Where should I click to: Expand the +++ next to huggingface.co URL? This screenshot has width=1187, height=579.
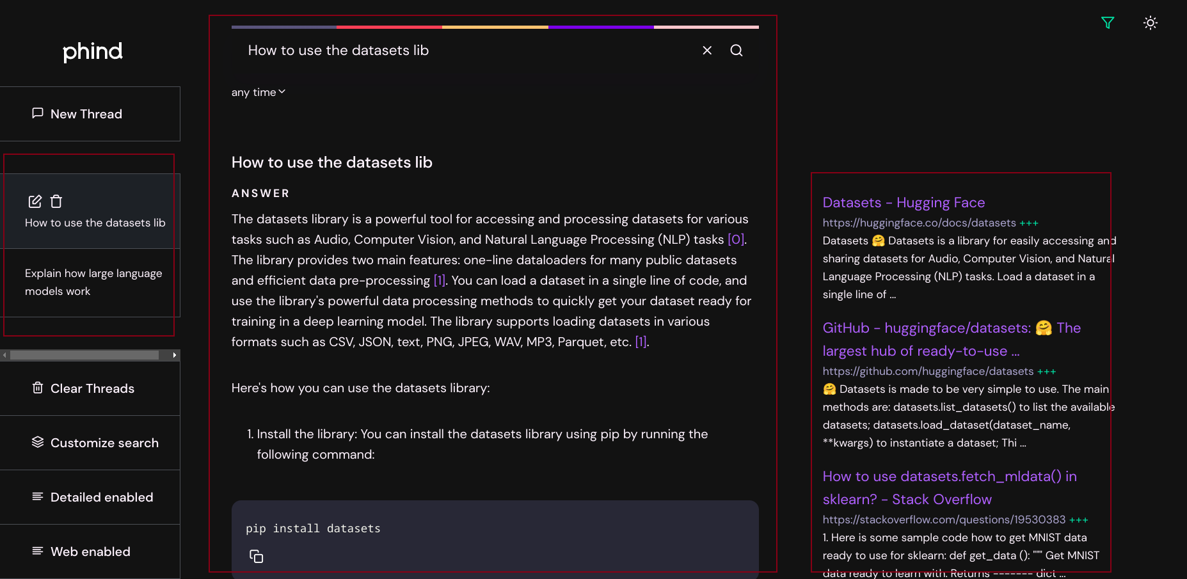[1029, 223]
